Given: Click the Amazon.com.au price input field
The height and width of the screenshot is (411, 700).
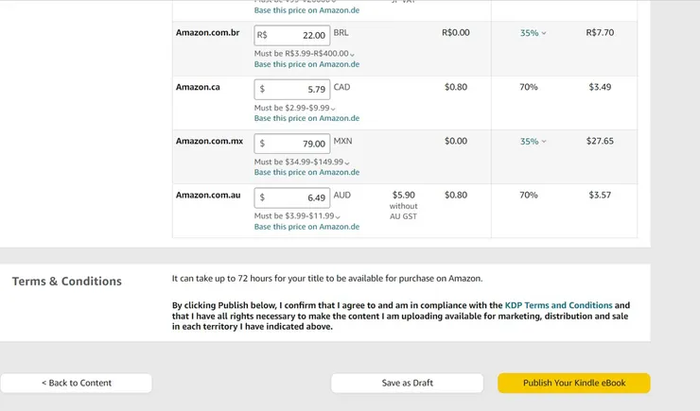Looking at the screenshot, I should [292, 197].
